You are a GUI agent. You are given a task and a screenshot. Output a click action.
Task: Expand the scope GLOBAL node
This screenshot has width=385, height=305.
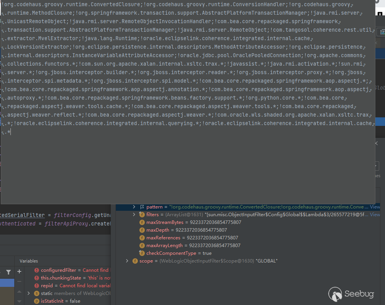point(127,261)
